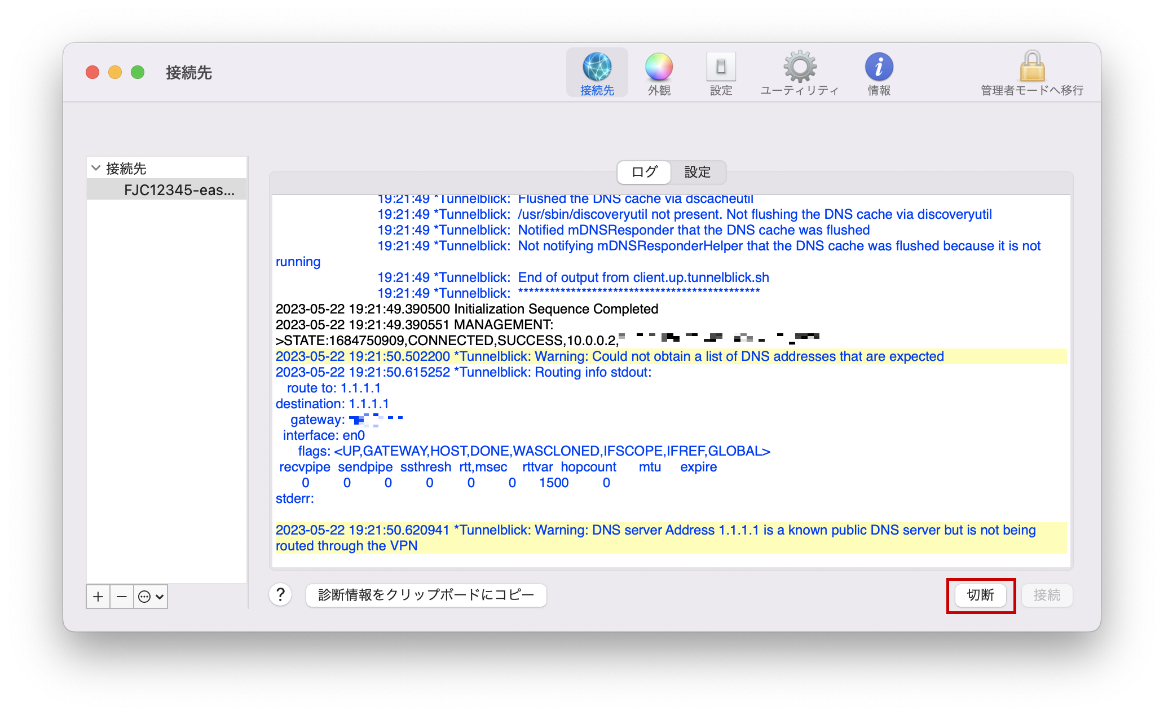Click the disabled 接続 connect button
Viewport: 1164px width, 715px height.
click(1047, 595)
